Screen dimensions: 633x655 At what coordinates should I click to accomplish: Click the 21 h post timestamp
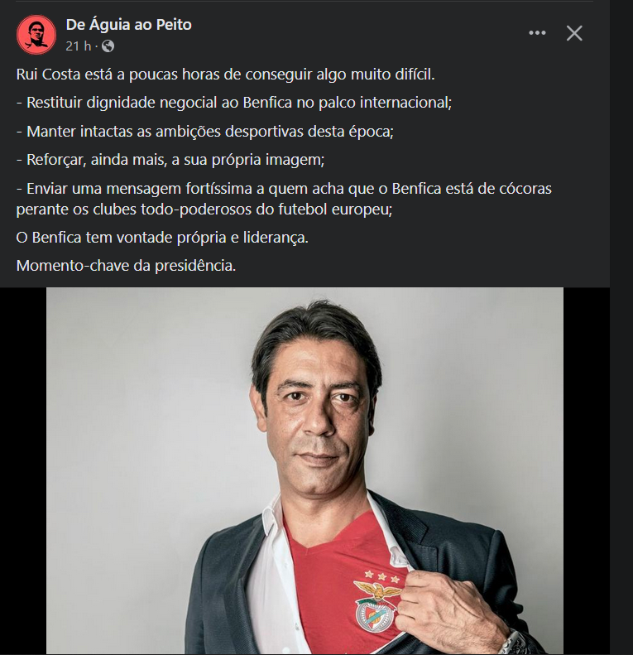click(x=78, y=46)
